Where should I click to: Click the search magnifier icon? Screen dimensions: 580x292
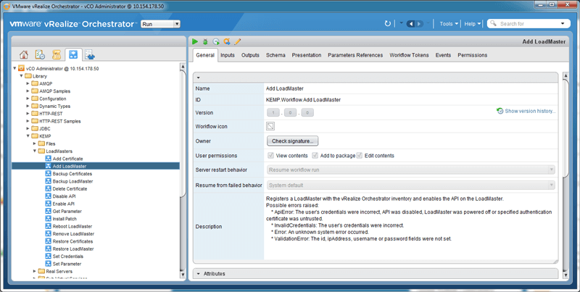pos(493,23)
